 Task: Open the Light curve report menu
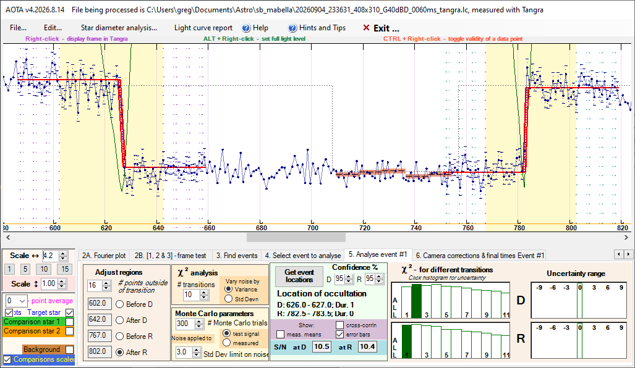click(x=203, y=28)
